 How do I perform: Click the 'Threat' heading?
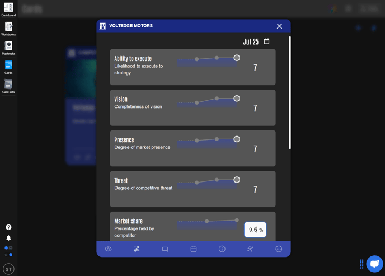click(121, 180)
